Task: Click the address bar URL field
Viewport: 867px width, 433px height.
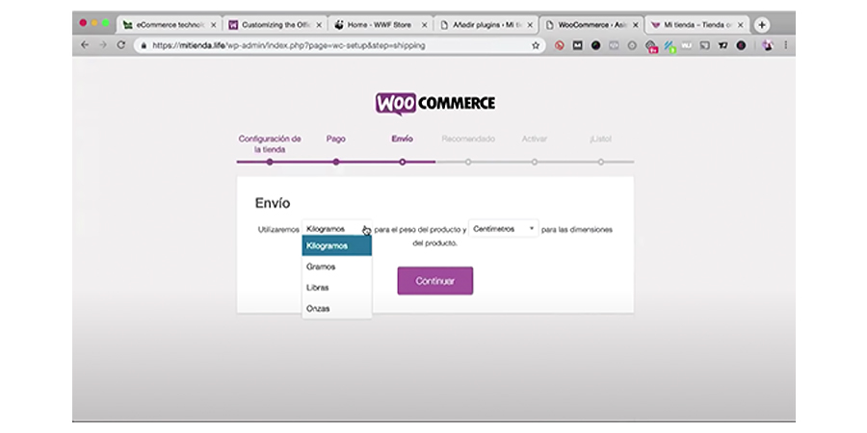Action: pyautogui.click(x=338, y=46)
